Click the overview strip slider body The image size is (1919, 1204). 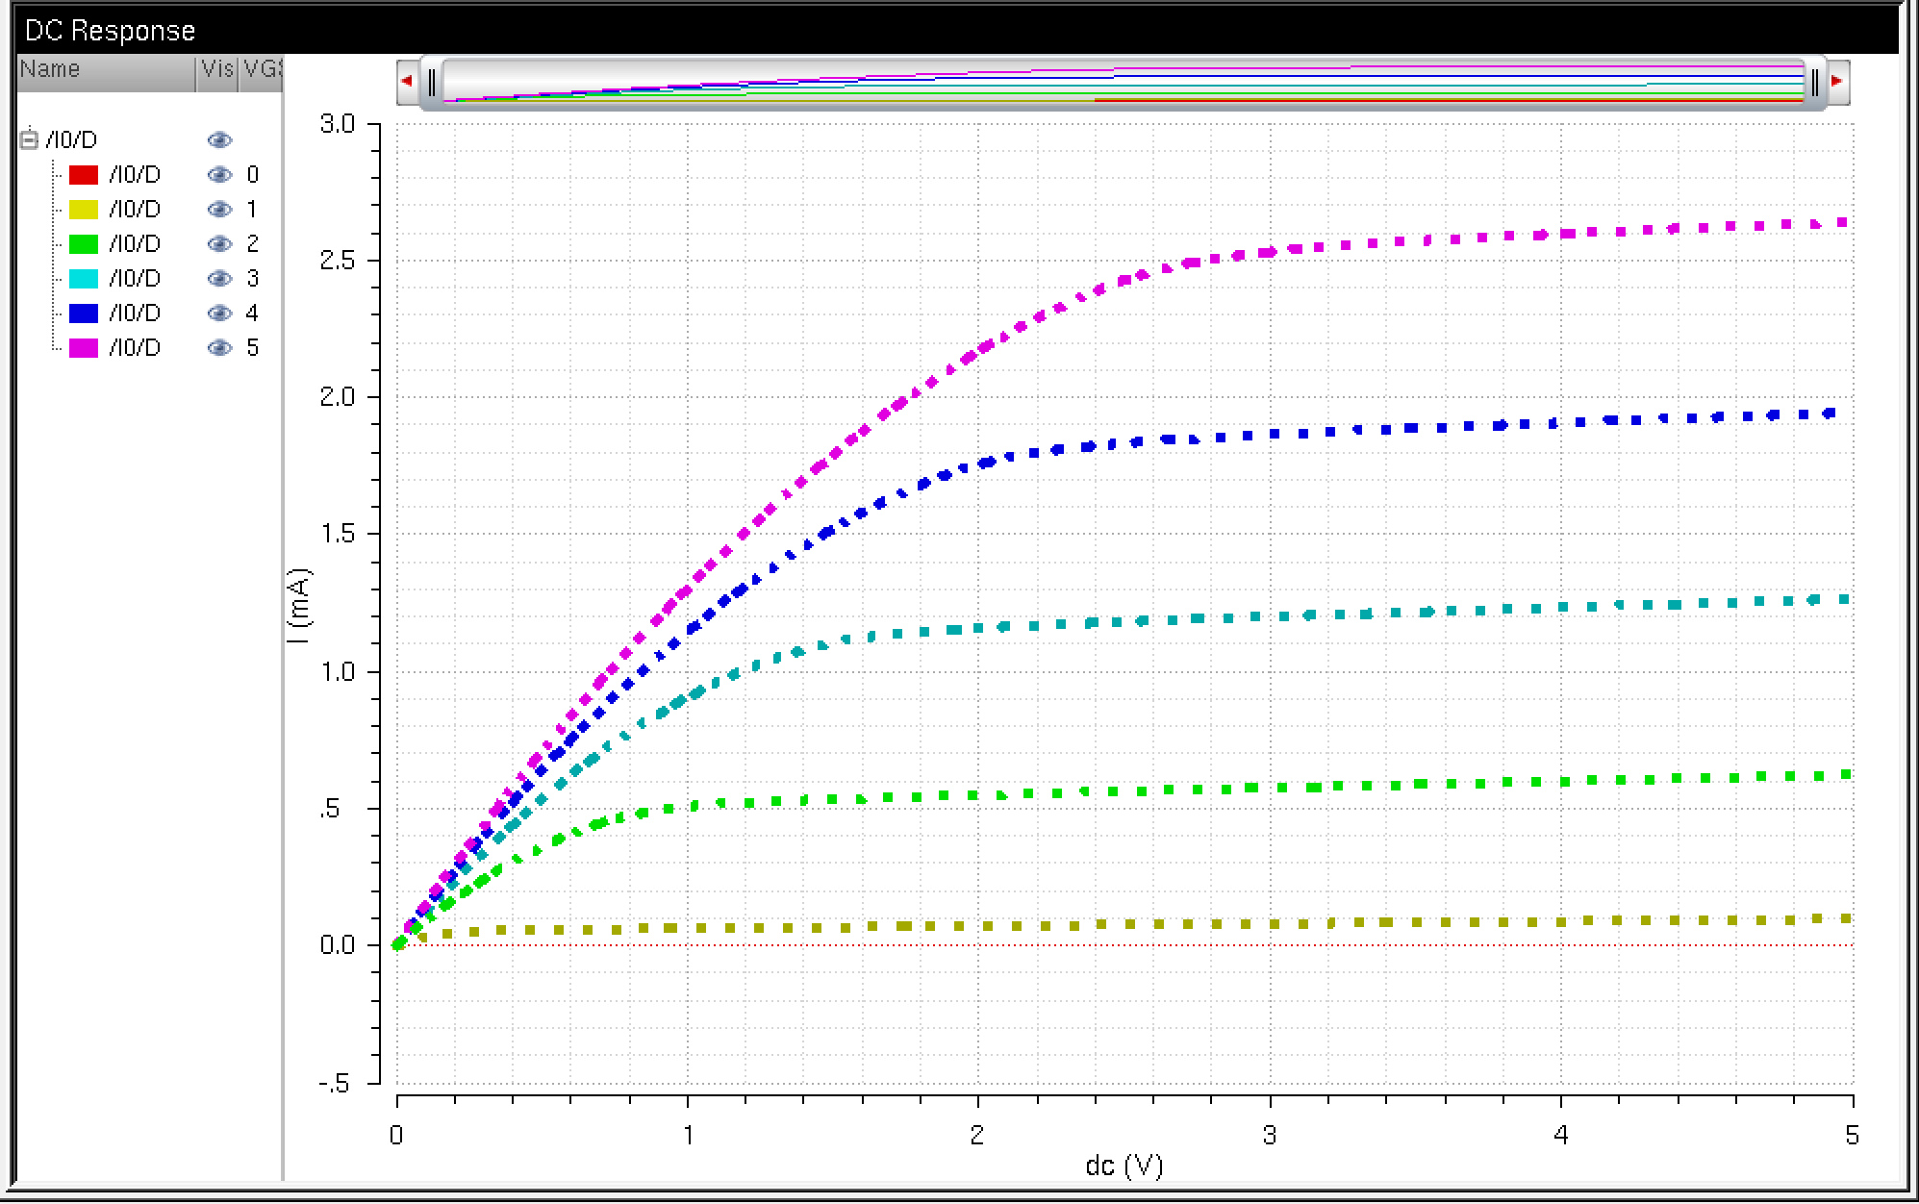click(x=1123, y=83)
